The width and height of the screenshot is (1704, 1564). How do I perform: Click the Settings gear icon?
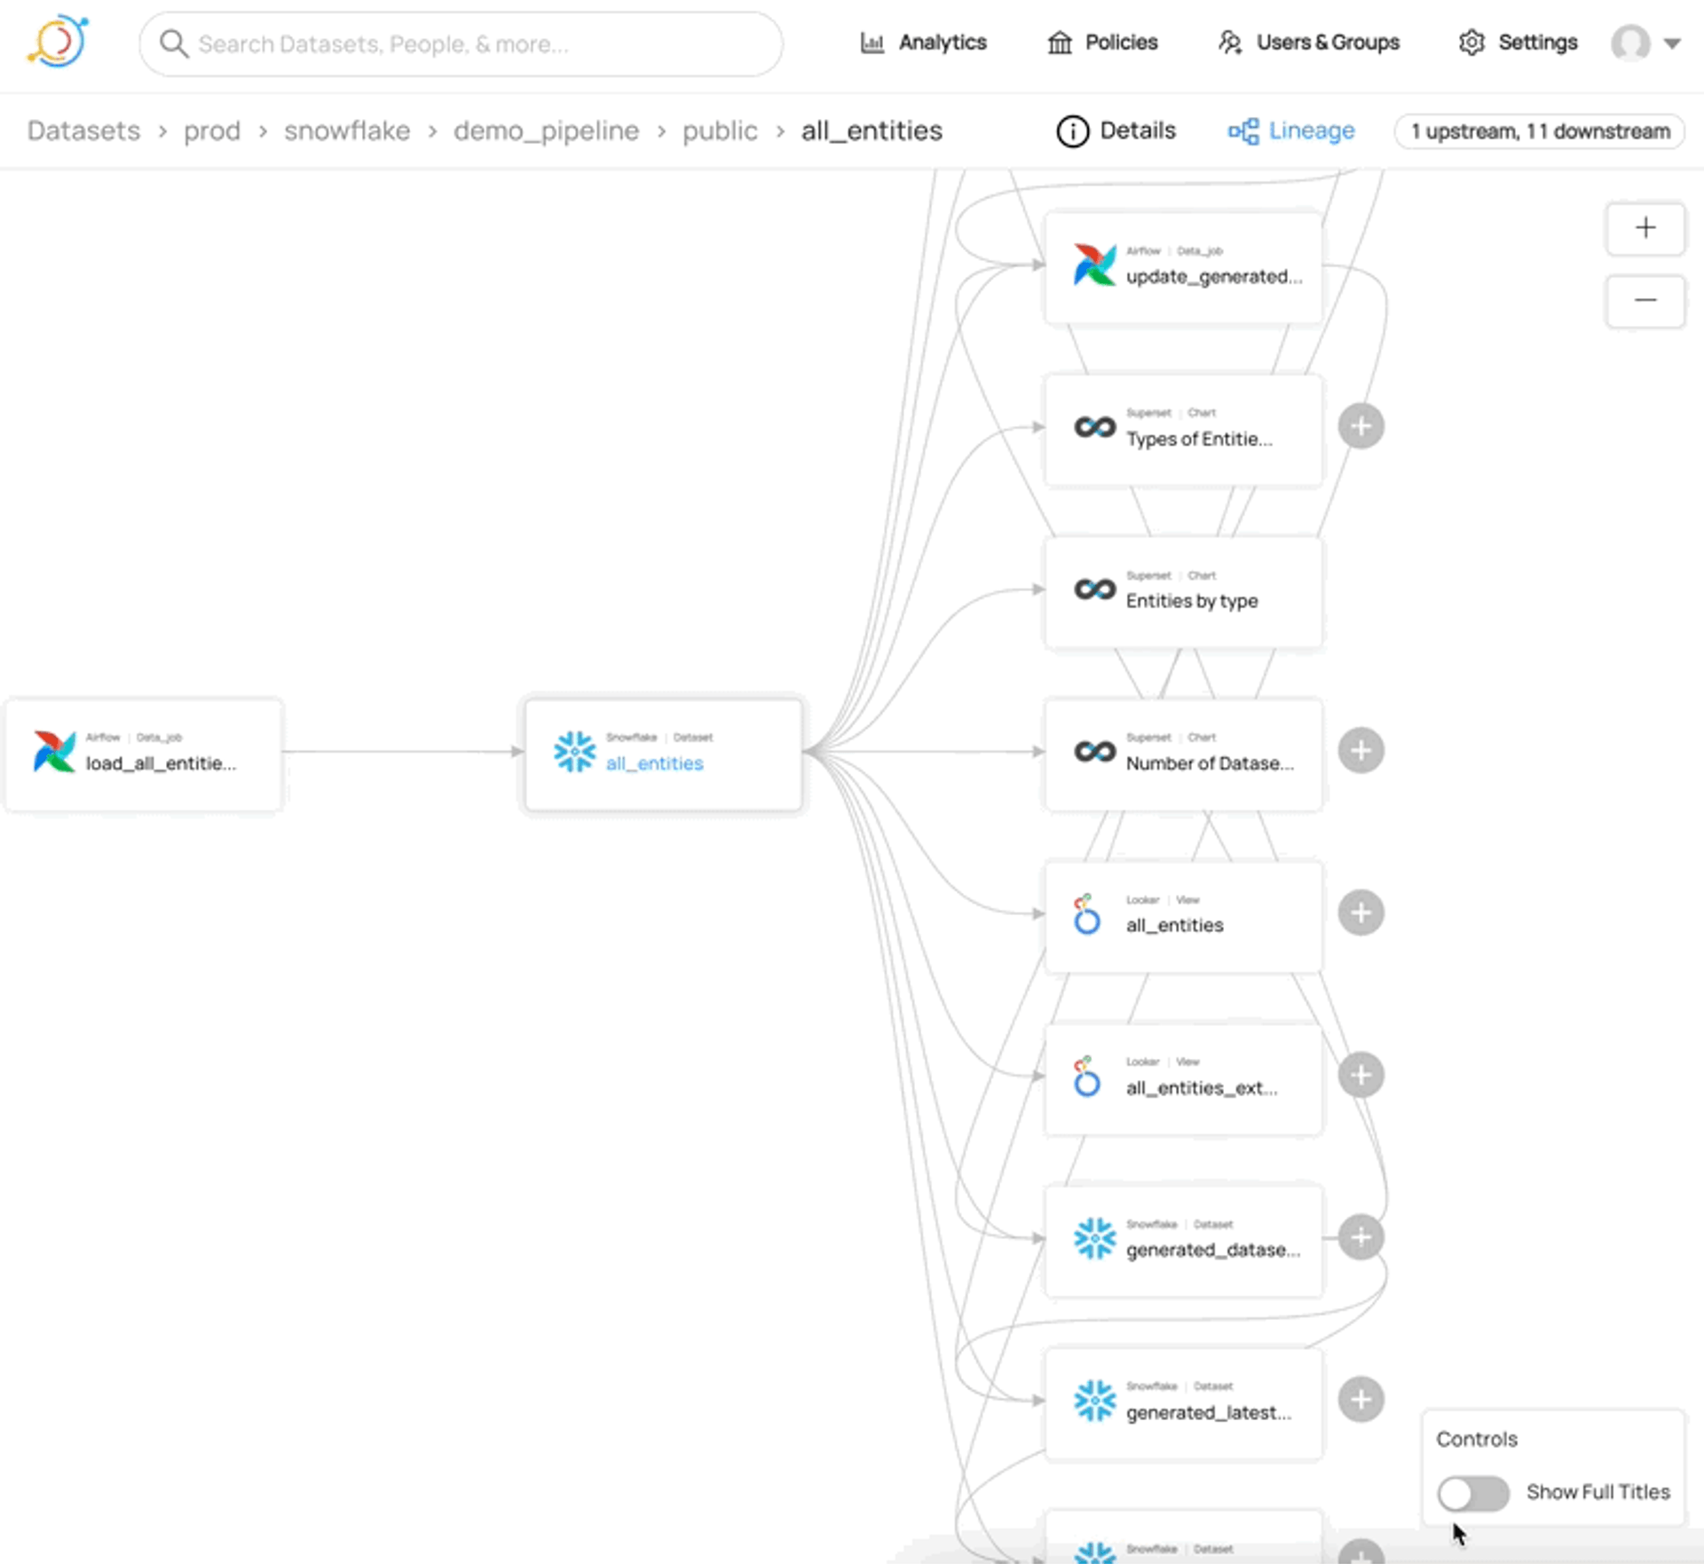(x=1471, y=43)
